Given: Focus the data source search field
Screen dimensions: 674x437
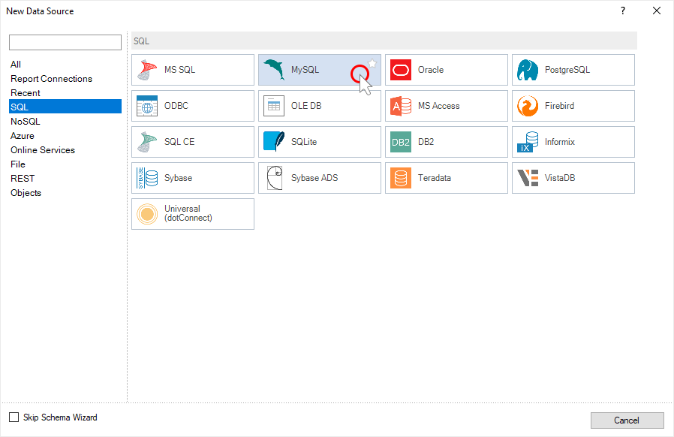Looking at the screenshot, I should [x=65, y=43].
